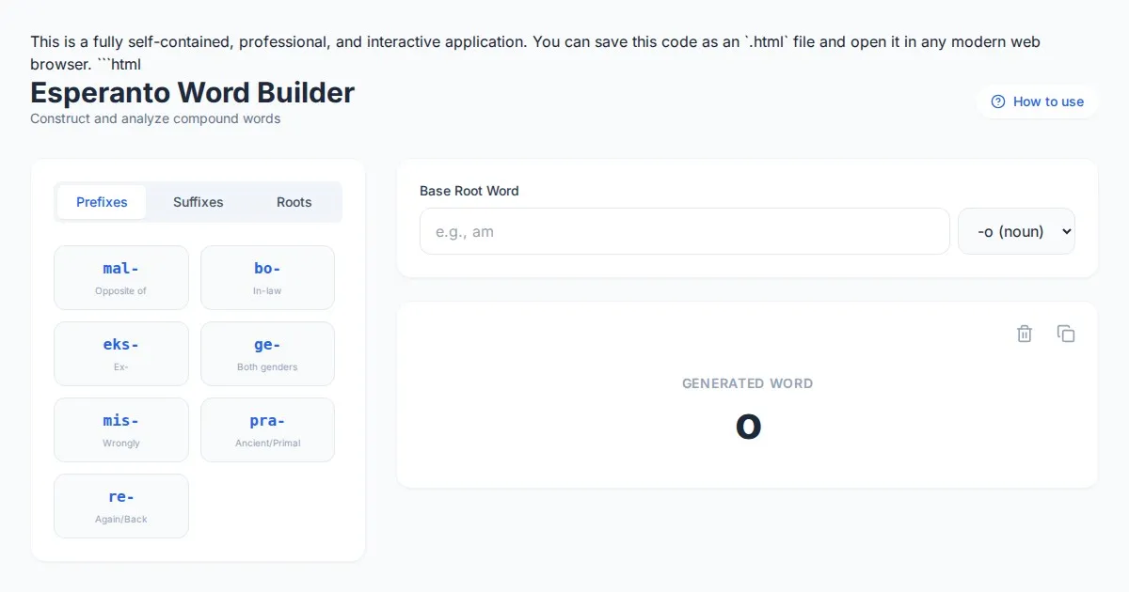
Task: Click the question mark help icon
Action: point(998,101)
